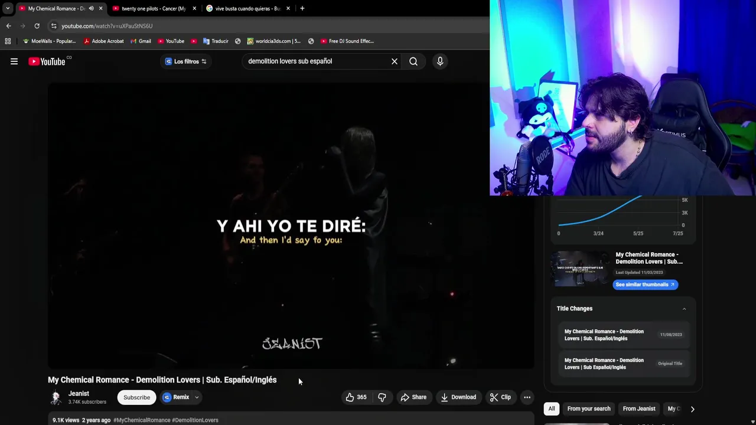Open the #DemolitionLovers hashtag link

pyautogui.click(x=195, y=420)
